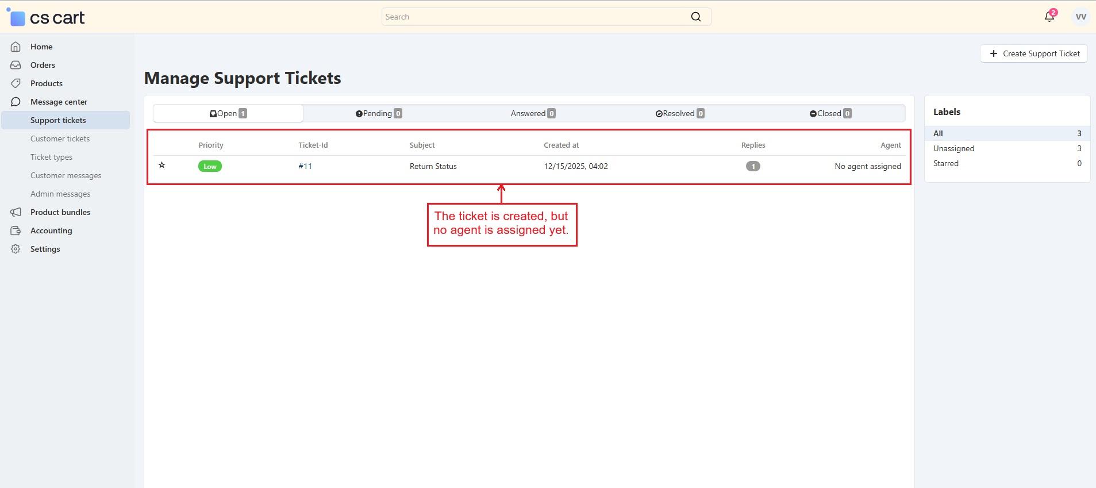
Task: Click the search magnifier icon
Action: pyautogui.click(x=695, y=17)
